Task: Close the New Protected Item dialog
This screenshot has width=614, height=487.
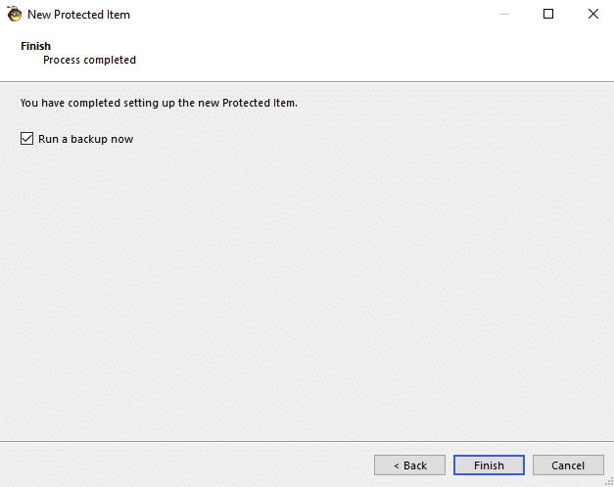Action: point(593,14)
